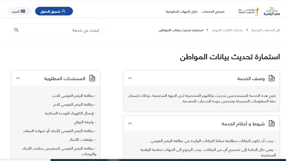The image size is (286, 161).
Task: Click item بطاقة الرقم القومي للأبناء أو شهادة الميلاد
Action: (59, 131)
